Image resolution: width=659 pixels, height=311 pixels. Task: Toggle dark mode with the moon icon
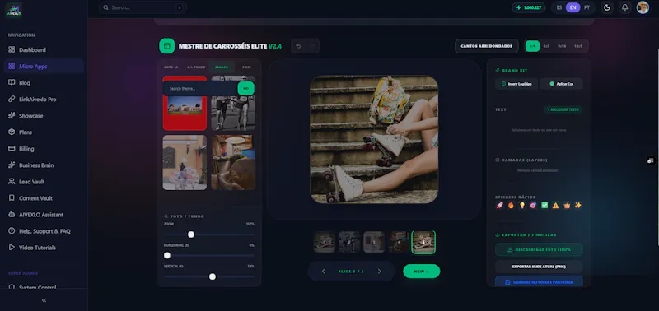(607, 7)
